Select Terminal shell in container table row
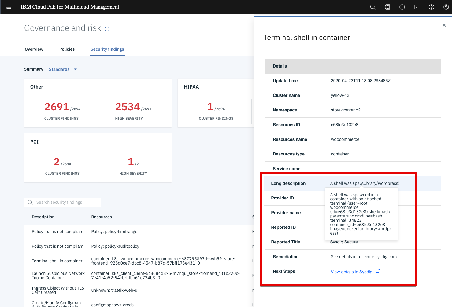 pyautogui.click(x=139, y=261)
